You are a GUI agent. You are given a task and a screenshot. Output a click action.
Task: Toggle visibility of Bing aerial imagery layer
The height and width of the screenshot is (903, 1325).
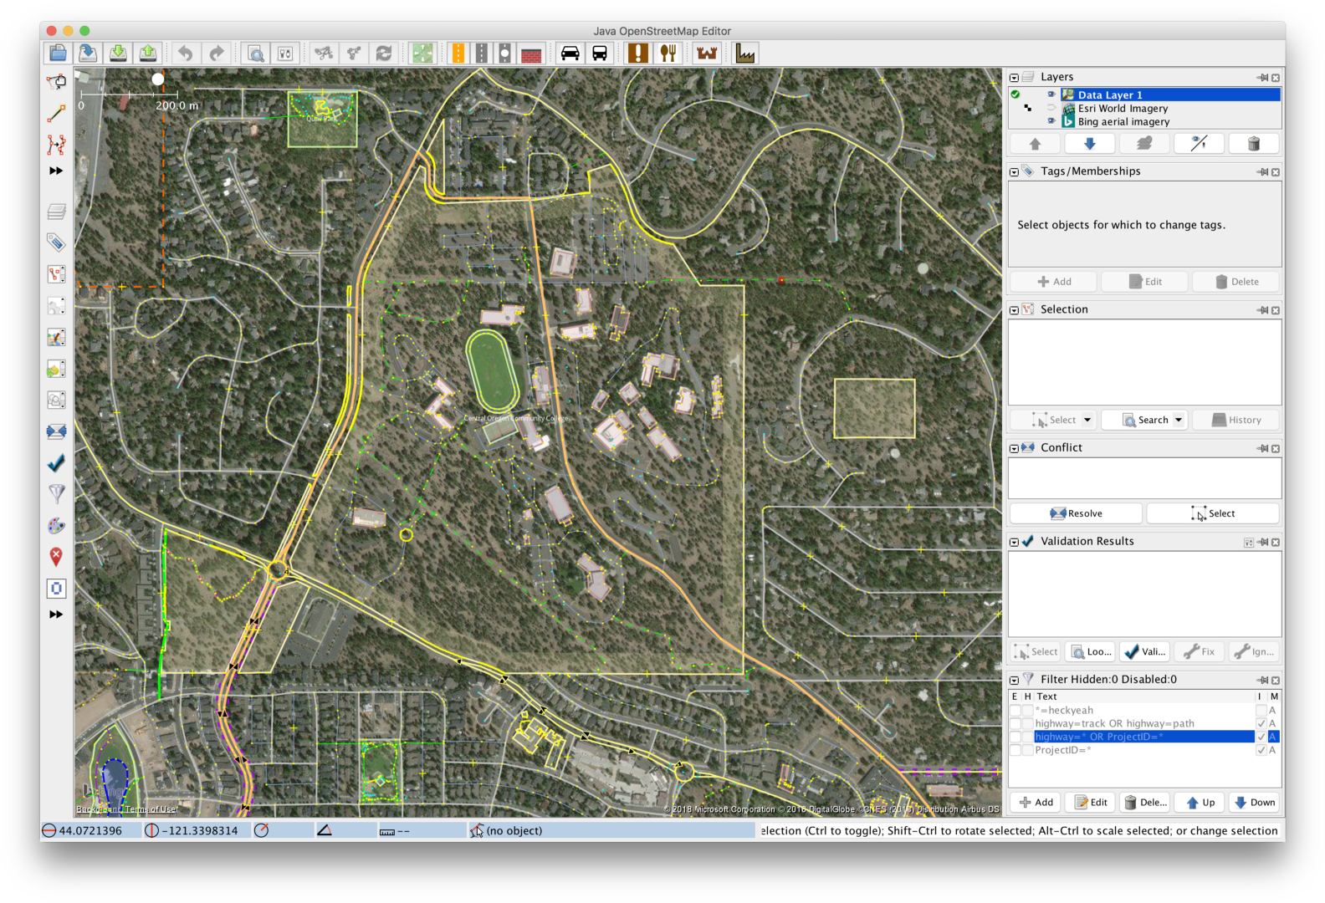pyautogui.click(x=1051, y=121)
